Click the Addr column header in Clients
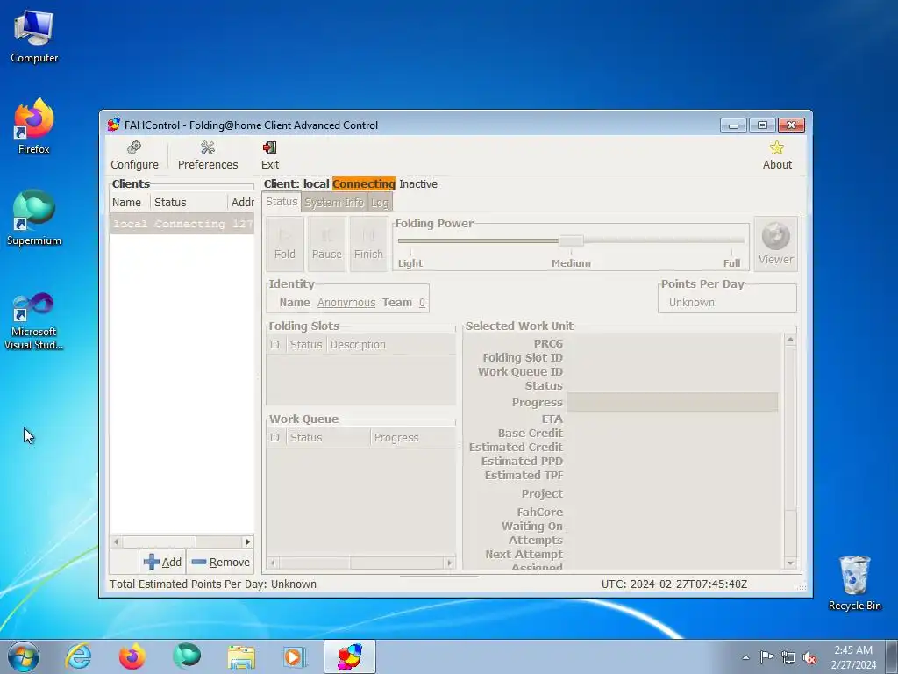Viewport: 898px width, 674px height. tap(240, 203)
